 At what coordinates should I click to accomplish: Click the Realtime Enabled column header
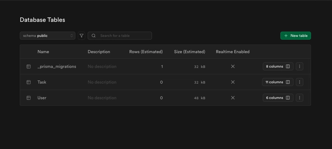pyautogui.click(x=233, y=52)
